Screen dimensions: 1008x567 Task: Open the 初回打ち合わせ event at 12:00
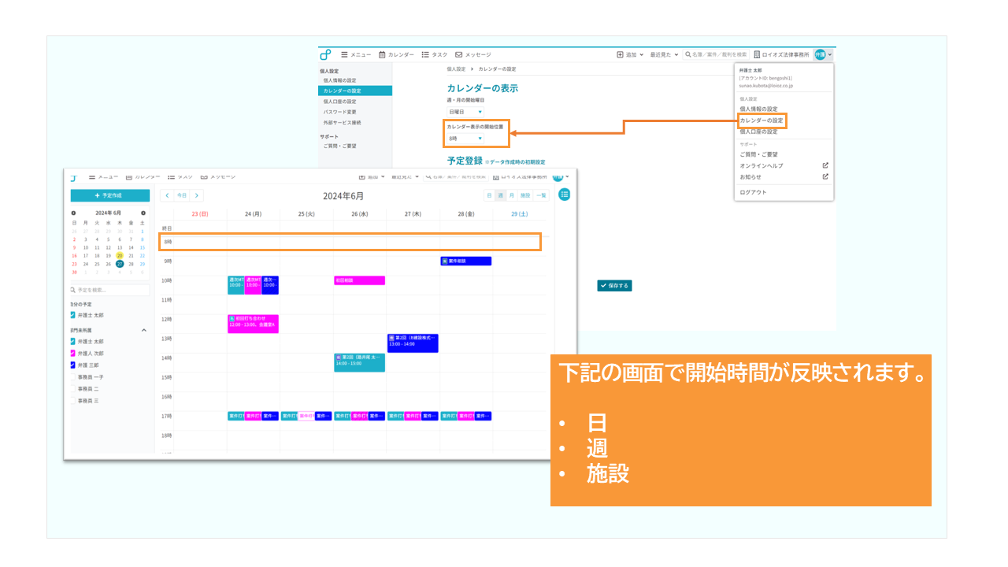coord(253,324)
